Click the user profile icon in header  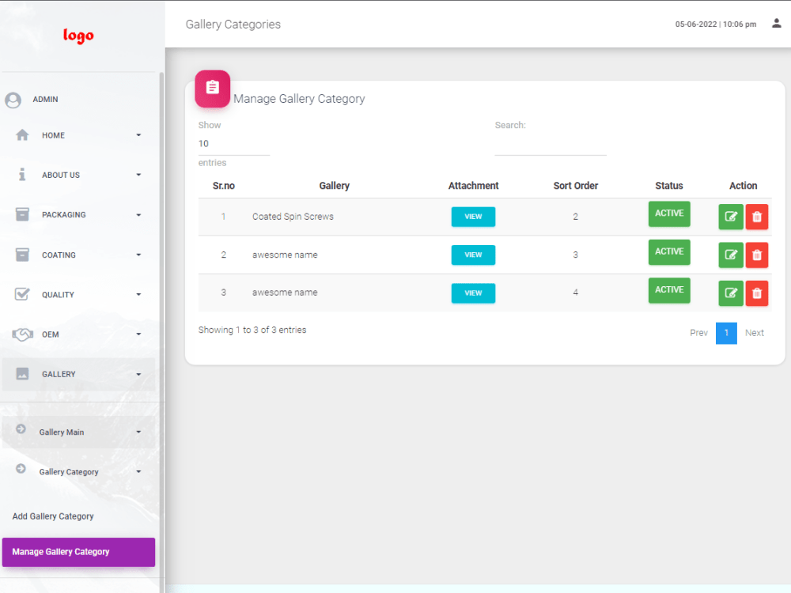pyautogui.click(x=777, y=23)
